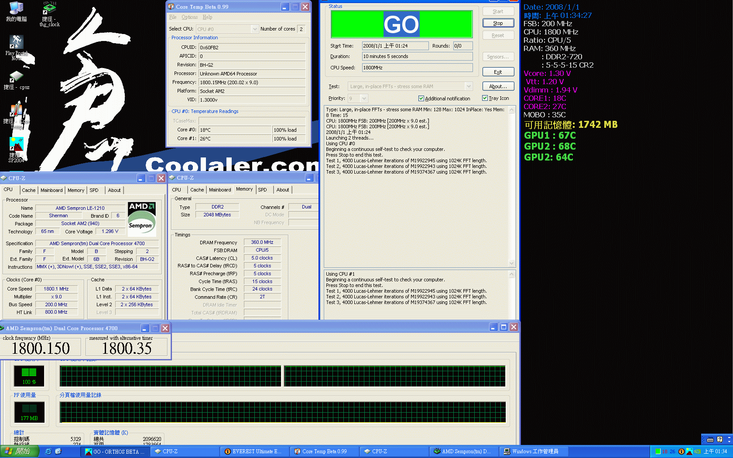The width and height of the screenshot is (733, 458).
Task: Click the Exit button in ORTHOS
Action: [498, 72]
